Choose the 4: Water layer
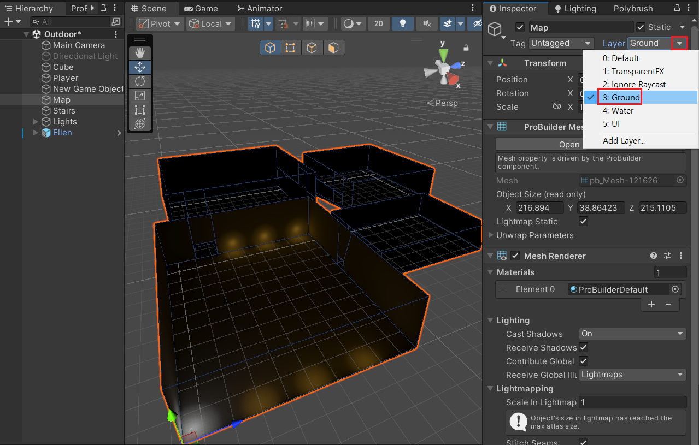Image resolution: width=699 pixels, height=445 pixels. point(641,111)
